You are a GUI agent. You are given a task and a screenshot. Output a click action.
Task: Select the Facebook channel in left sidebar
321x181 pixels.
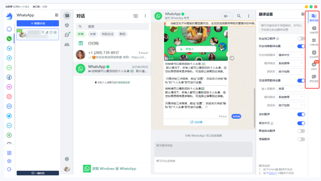[9, 77]
